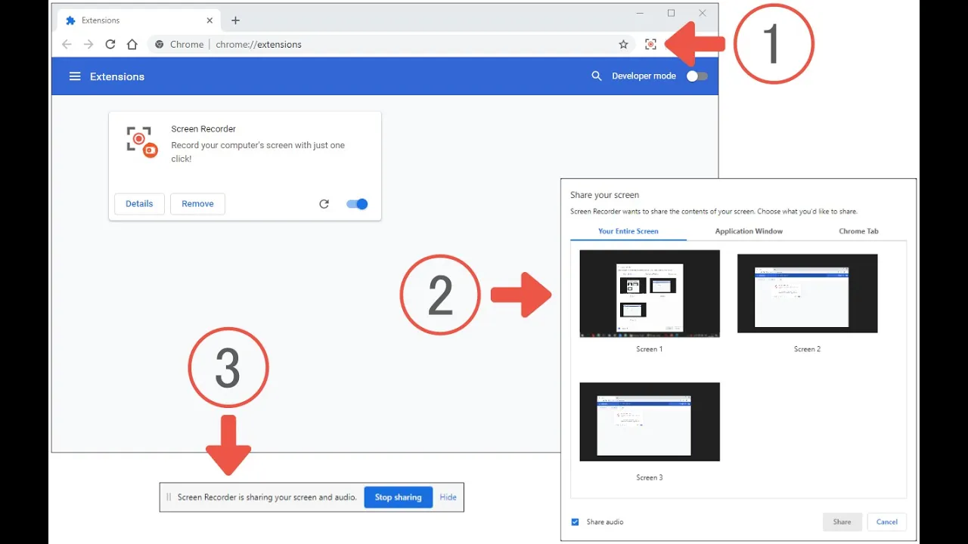Reload the page in the browser toolbar
968x544 pixels.
[110, 45]
